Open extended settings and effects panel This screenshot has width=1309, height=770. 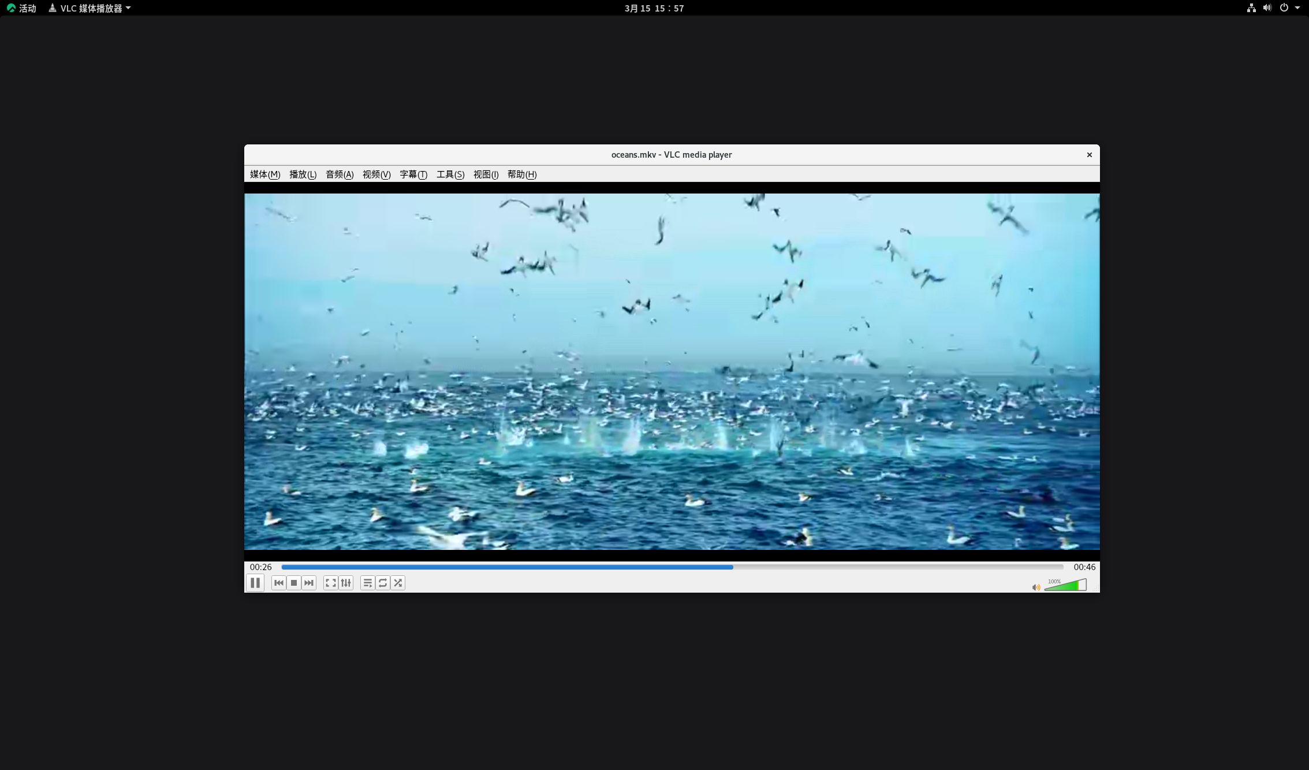pyautogui.click(x=346, y=583)
